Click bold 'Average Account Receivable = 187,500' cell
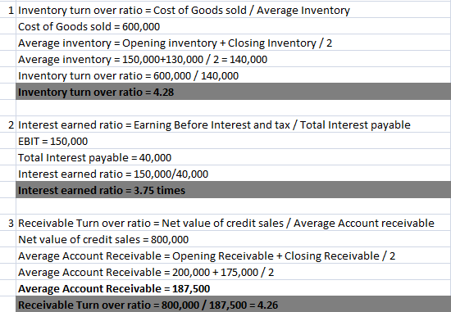This screenshot has width=451, height=312. (x=233, y=288)
